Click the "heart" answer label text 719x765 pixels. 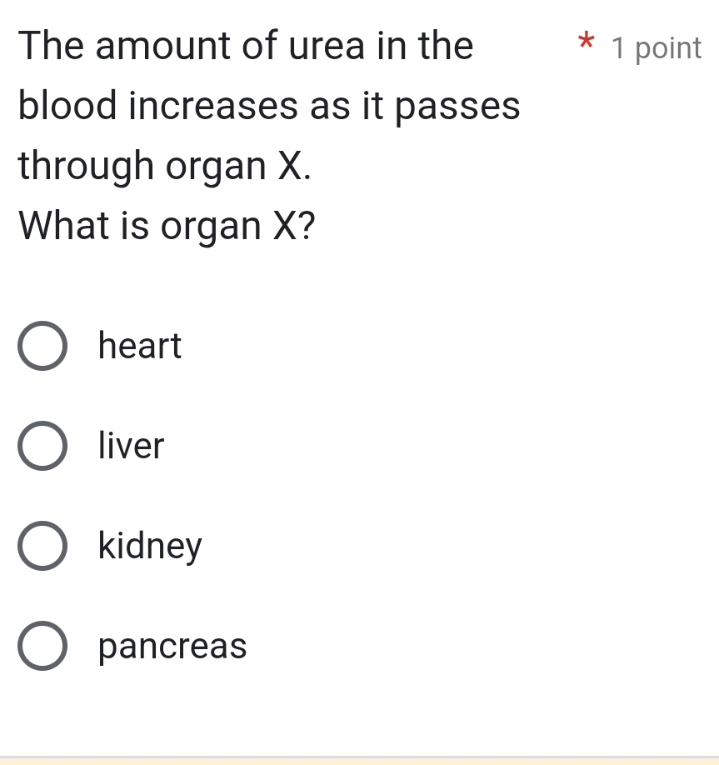click(139, 346)
